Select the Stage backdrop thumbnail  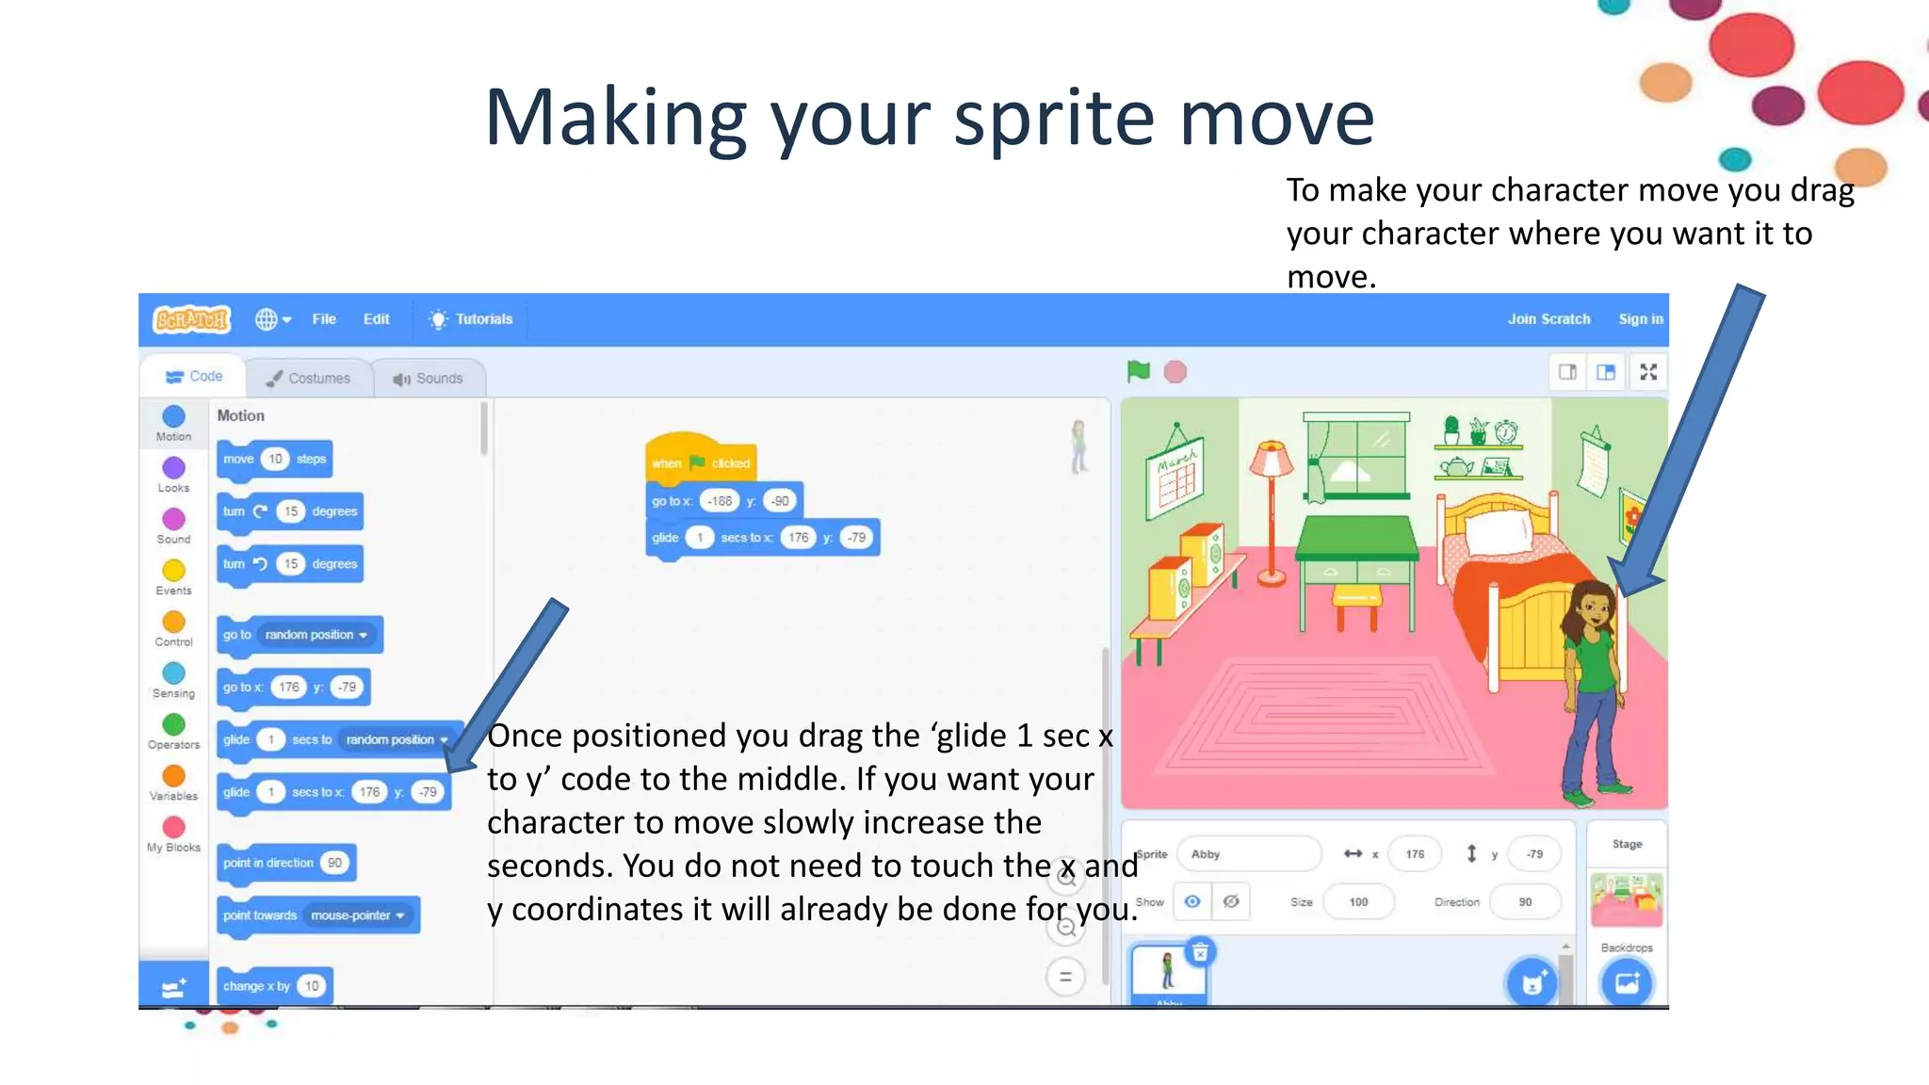[1627, 900]
